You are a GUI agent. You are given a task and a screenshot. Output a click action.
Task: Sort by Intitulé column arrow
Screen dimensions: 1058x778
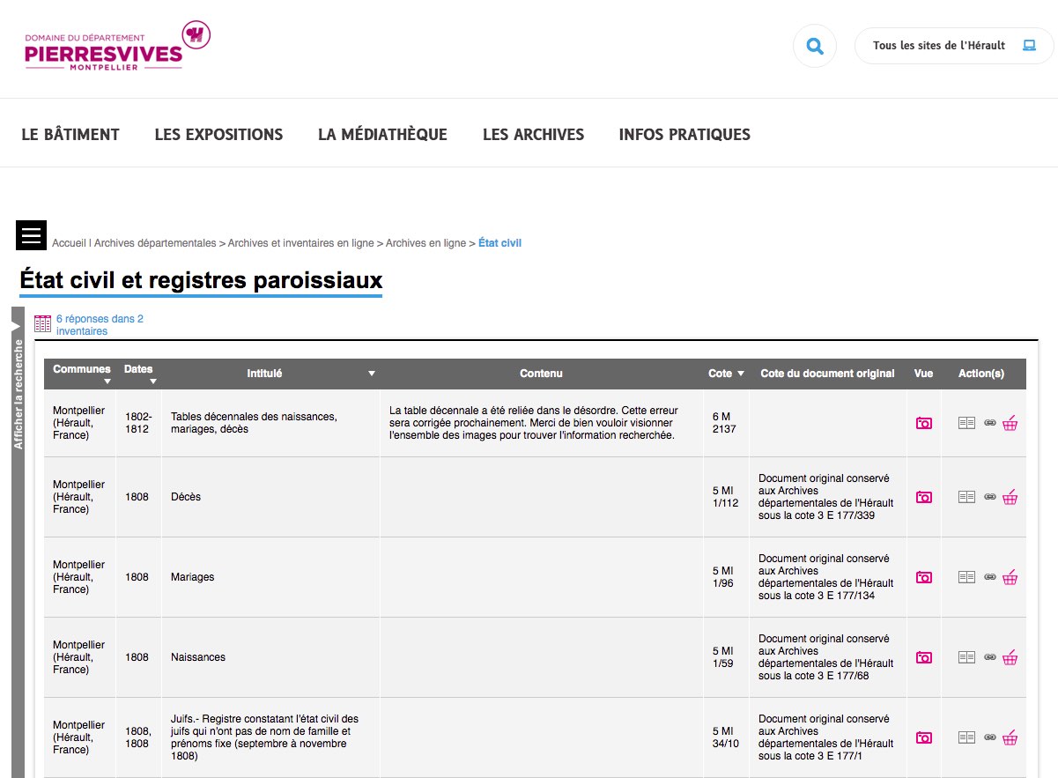371,374
